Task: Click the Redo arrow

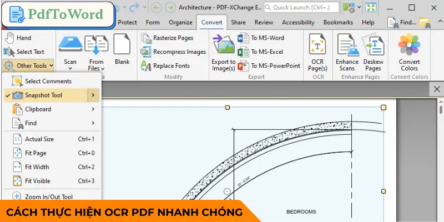Action: tap(134, 7)
